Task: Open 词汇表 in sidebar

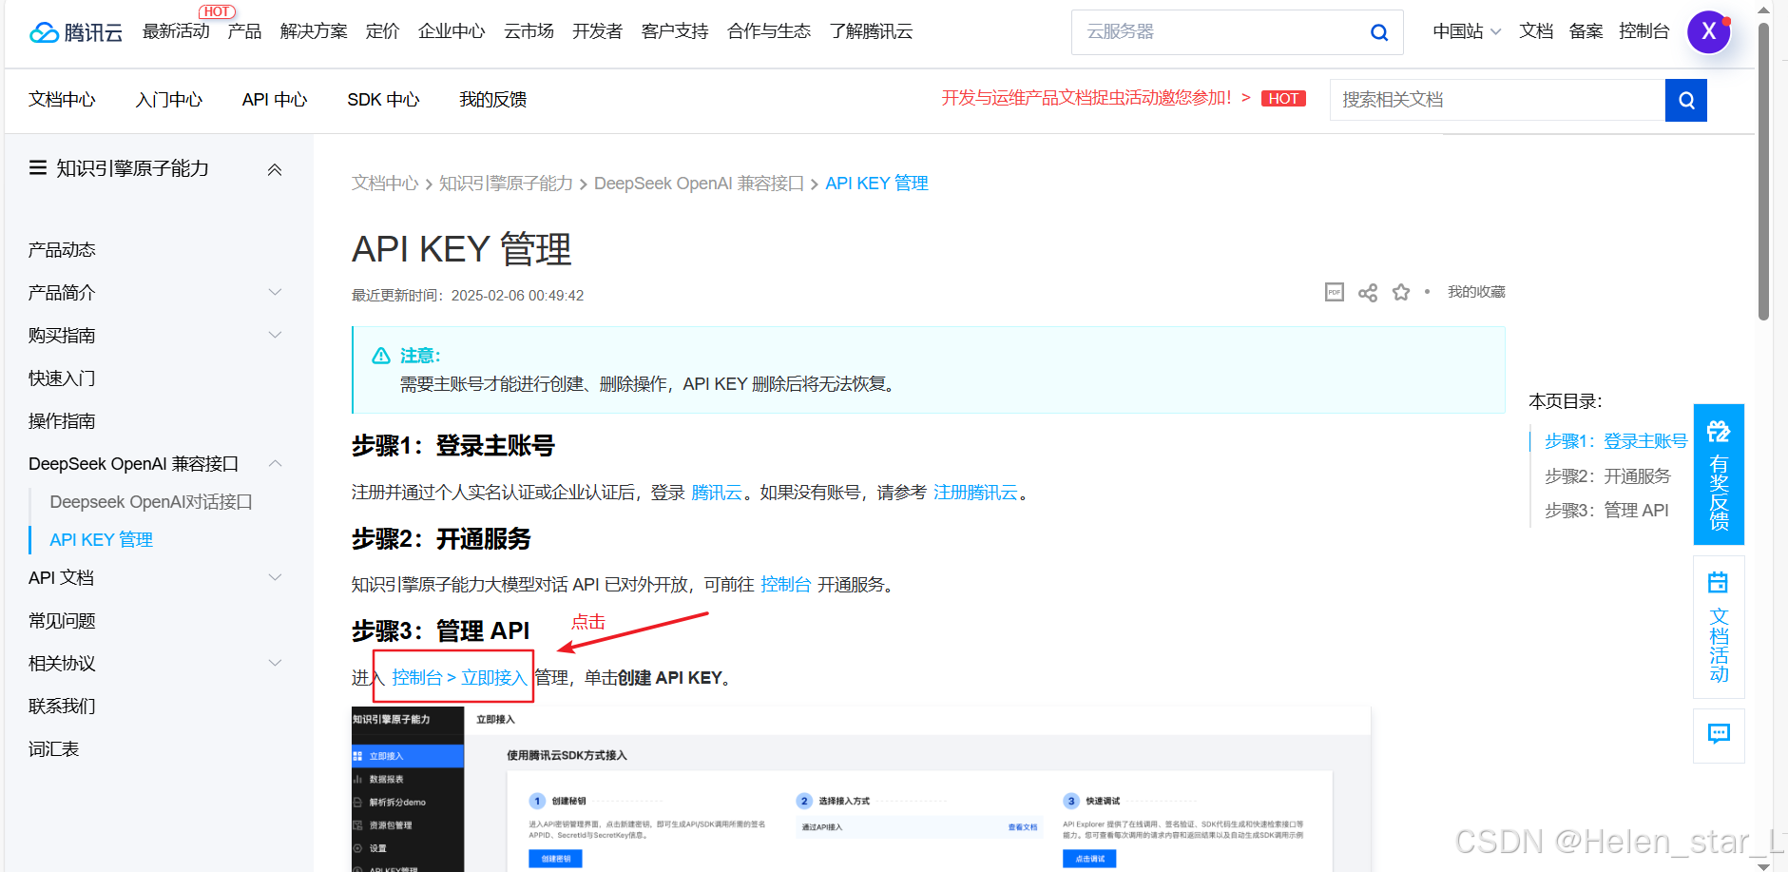Action: [53, 749]
